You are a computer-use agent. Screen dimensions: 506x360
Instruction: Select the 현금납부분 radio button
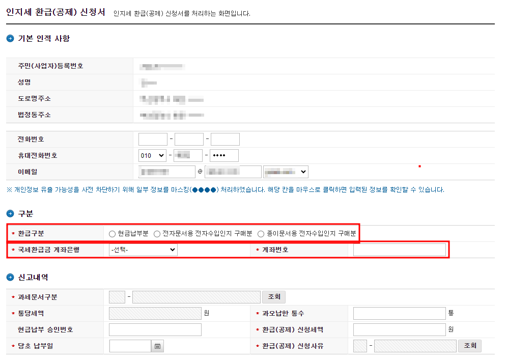coord(111,233)
